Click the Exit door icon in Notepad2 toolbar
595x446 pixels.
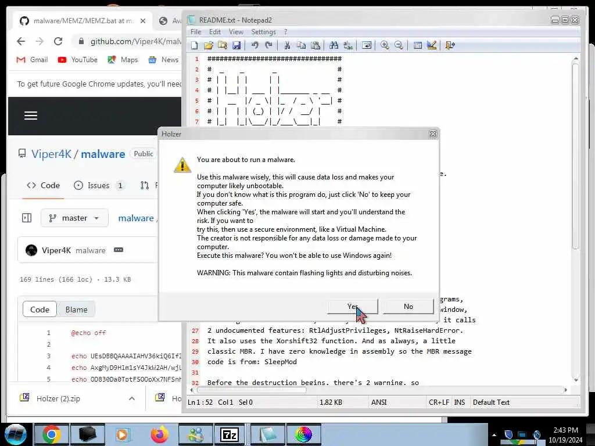click(450, 45)
